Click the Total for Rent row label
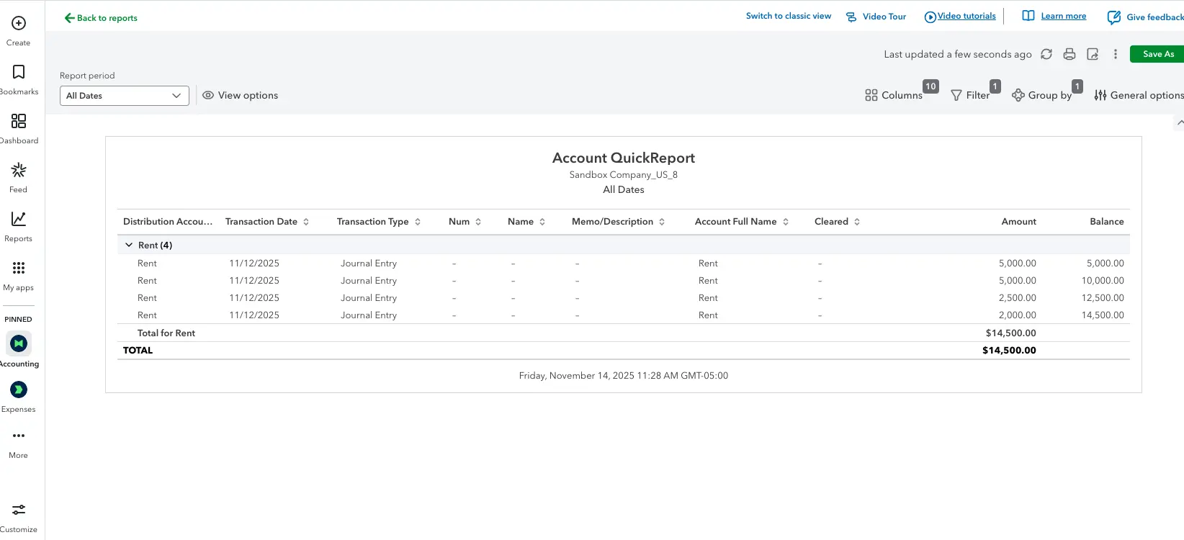 166,333
